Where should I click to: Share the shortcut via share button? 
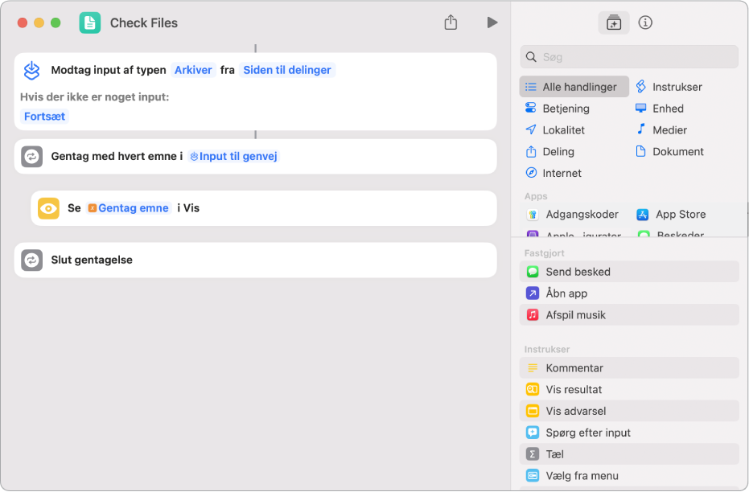pyautogui.click(x=451, y=23)
